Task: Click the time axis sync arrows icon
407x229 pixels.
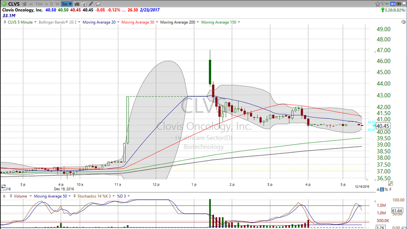Action: point(3,187)
